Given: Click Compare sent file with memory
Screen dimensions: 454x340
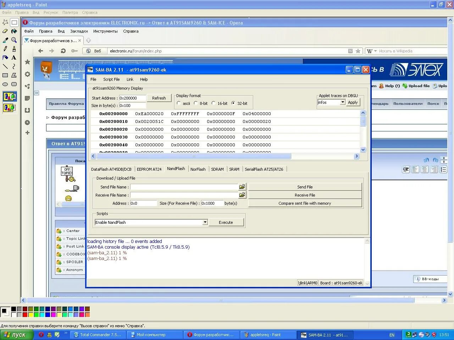Looking at the screenshot, I should click(305, 203).
